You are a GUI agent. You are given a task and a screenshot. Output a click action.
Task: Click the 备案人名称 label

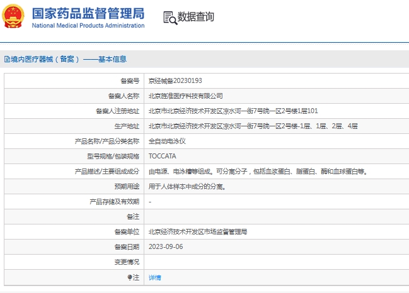coord(124,96)
